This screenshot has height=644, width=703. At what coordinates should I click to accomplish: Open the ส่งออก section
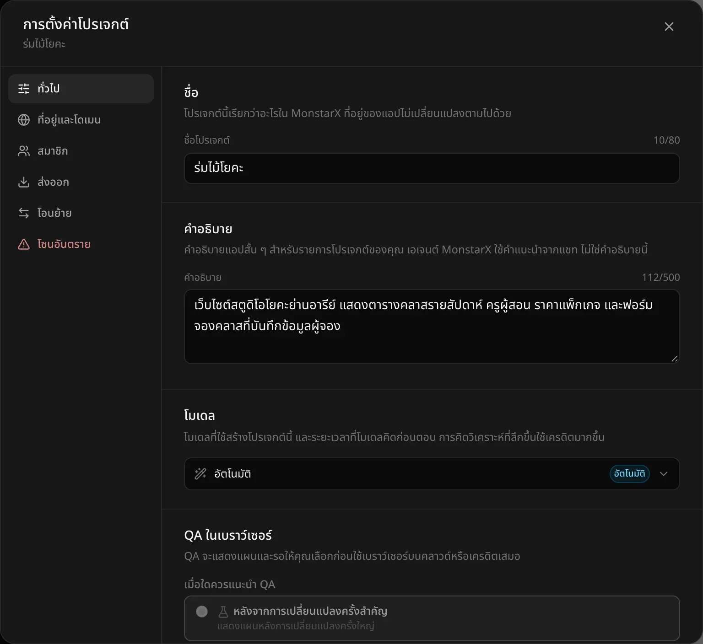coord(81,182)
